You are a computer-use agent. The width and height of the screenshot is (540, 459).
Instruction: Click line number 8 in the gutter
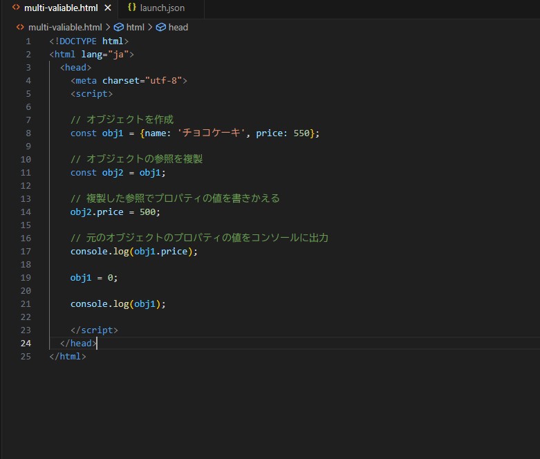point(28,133)
